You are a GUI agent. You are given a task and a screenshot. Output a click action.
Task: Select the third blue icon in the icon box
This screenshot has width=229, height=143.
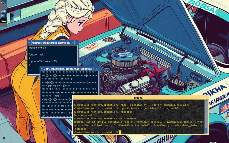click(3, 16)
